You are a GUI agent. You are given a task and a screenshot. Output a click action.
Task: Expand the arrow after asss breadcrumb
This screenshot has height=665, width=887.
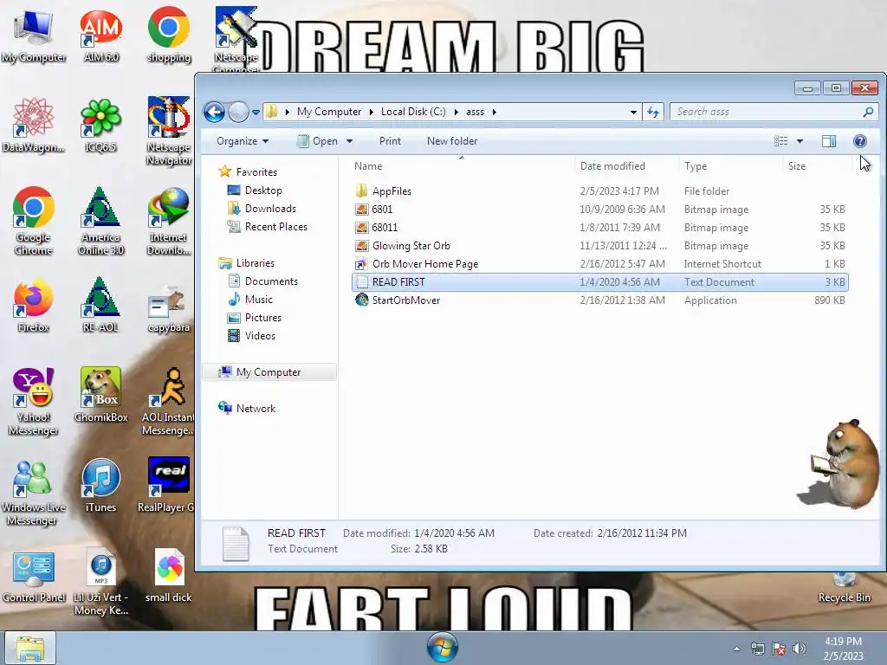pos(495,112)
